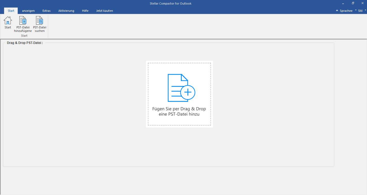Click the PST-Datei suchen icon
Viewport: 367px width, 195px height.
(x=39, y=20)
